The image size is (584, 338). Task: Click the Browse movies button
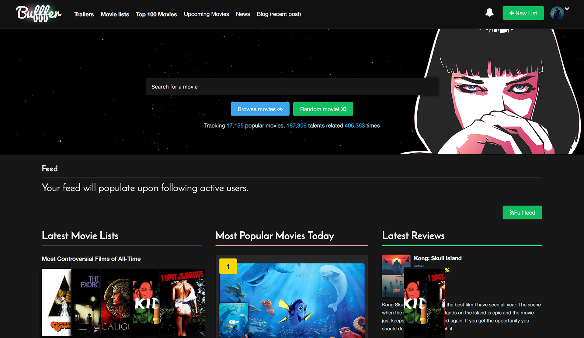pyautogui.click(x=260, y=109)
